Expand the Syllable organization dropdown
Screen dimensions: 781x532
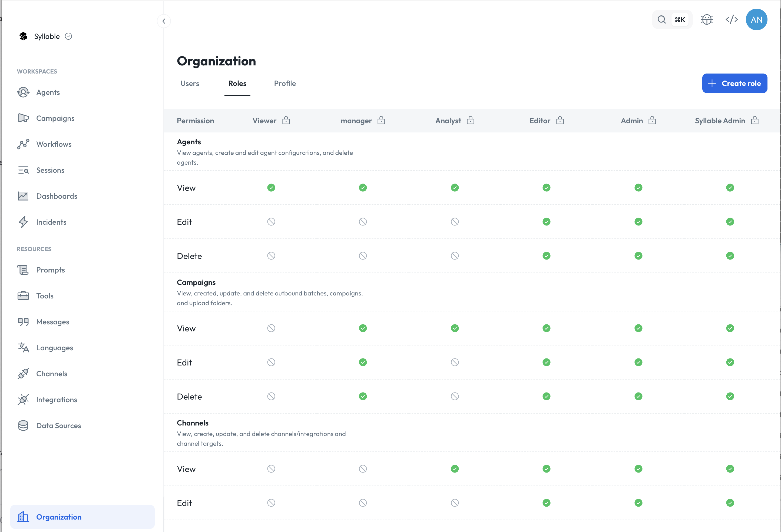click(68, 36)
